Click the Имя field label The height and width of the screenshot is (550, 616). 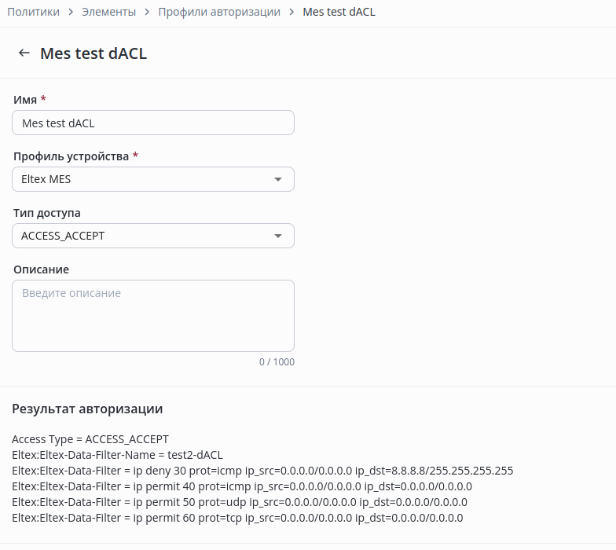25,100
